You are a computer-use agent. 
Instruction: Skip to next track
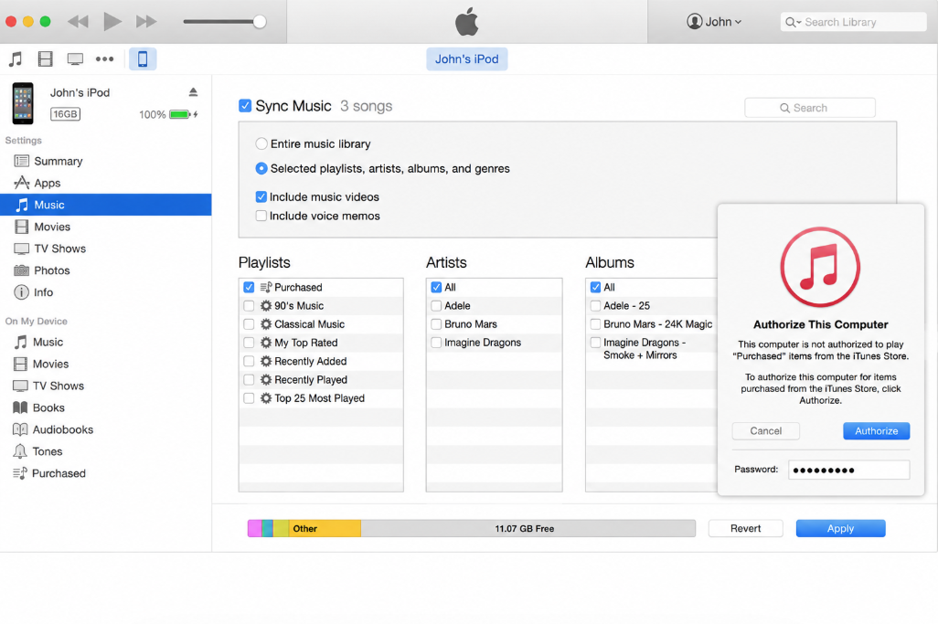[146, 22]
